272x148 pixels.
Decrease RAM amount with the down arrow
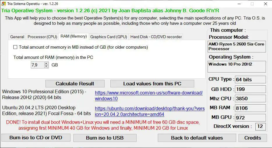pyautogui.click(x=46, y=66)
